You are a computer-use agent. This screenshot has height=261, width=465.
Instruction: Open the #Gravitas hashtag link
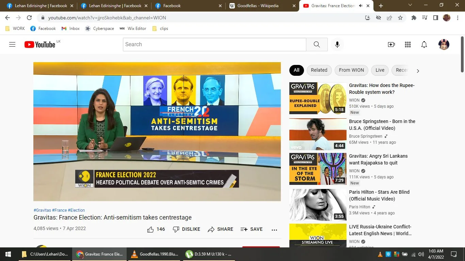(42, 210)
